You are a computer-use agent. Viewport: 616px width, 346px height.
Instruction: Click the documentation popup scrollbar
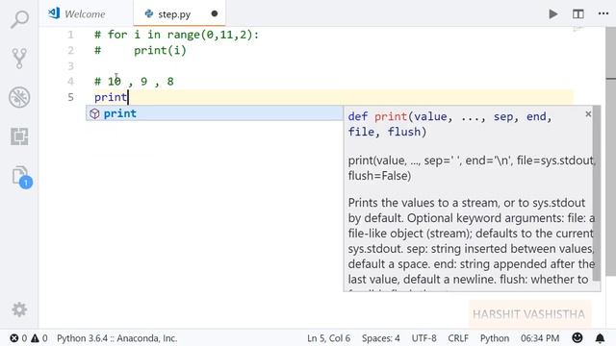pyautogui.click(x=597, y=193)
